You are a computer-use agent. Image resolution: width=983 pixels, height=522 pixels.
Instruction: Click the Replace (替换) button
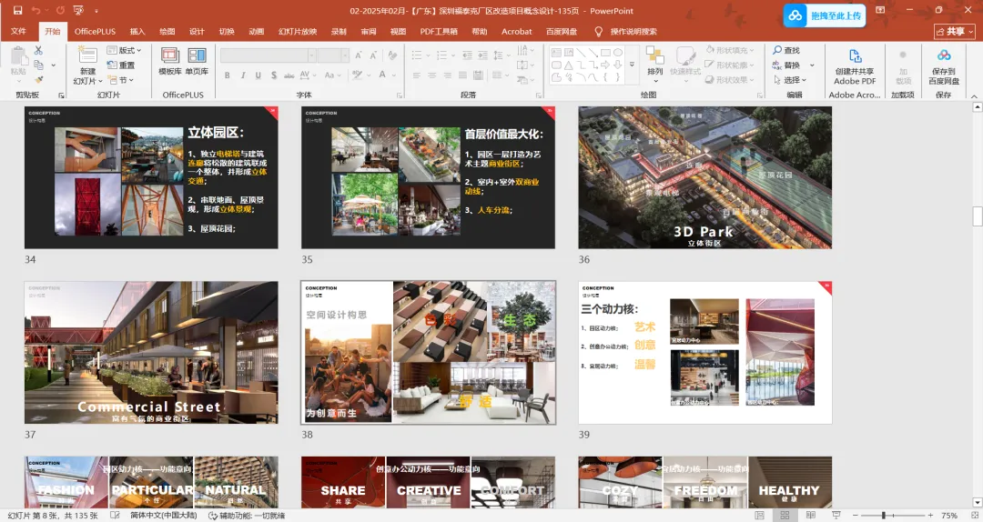coord(786,65)
